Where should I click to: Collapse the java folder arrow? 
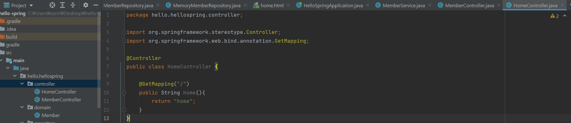(8, 68)
